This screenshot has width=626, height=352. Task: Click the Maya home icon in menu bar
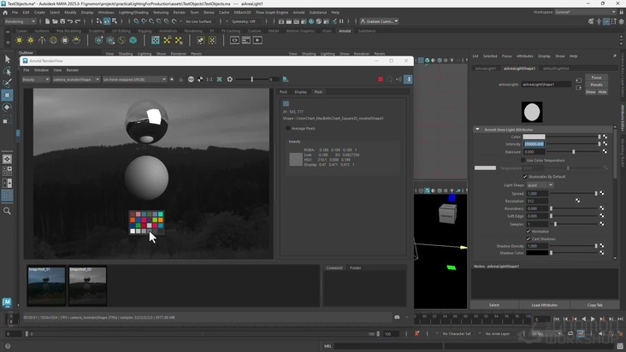click(x=5, y=12)
